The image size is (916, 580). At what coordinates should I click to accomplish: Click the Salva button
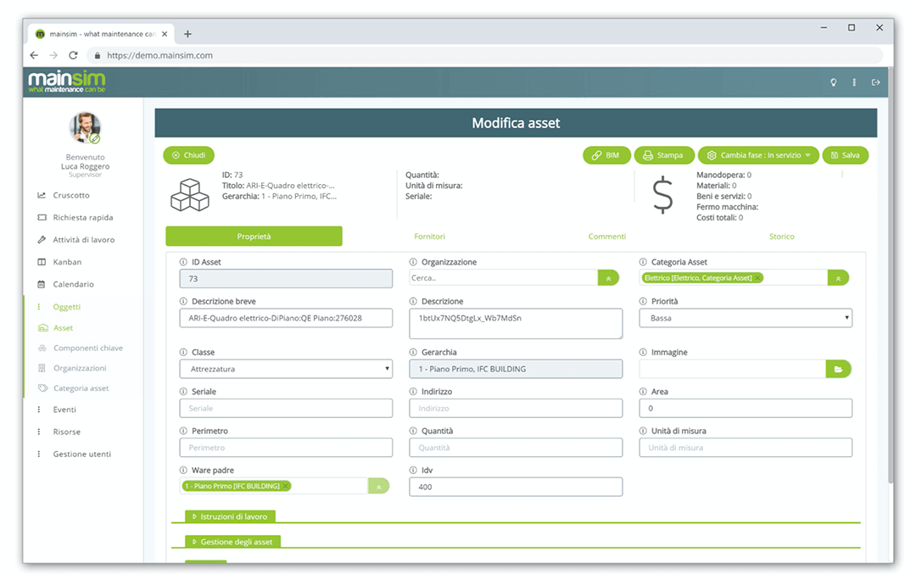846,155
